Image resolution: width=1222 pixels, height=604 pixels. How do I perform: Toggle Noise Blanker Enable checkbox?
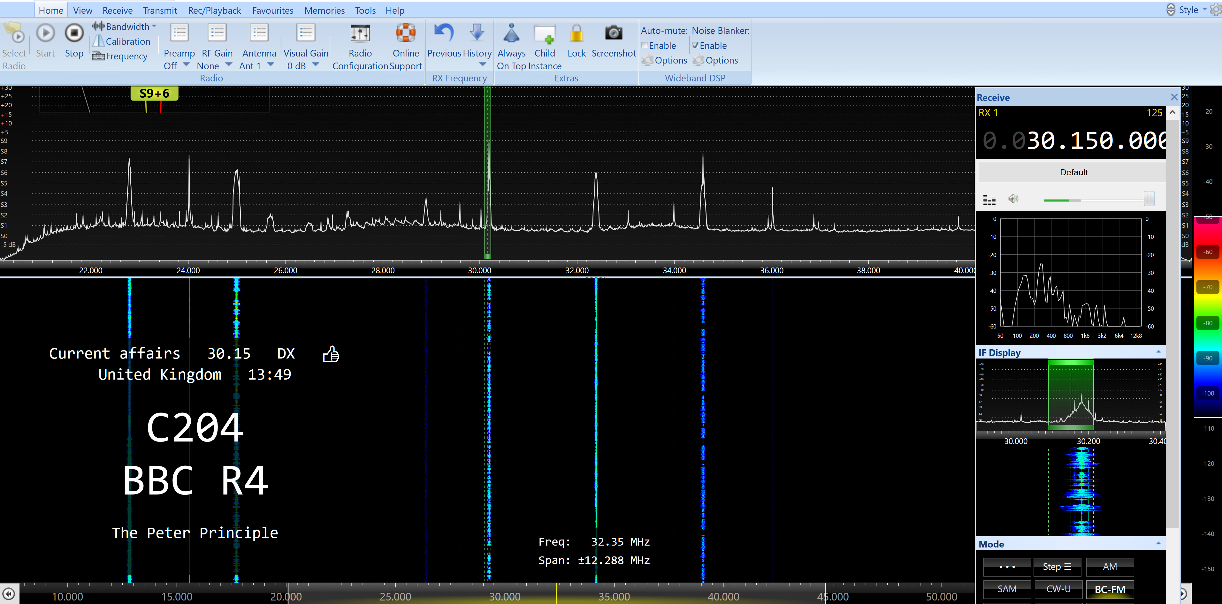pyautogui.click(x=695, y=46)
